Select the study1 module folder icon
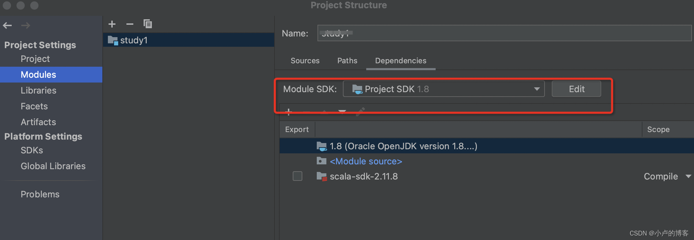The width and height of the screenshot is (694, 240). point(113,40)
